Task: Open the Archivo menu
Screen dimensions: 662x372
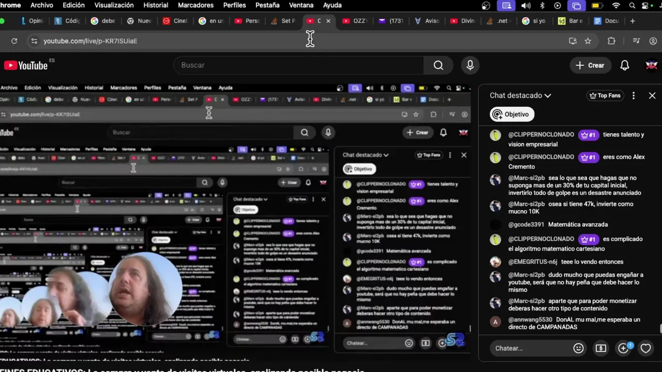Action: [x=42, y=5]
